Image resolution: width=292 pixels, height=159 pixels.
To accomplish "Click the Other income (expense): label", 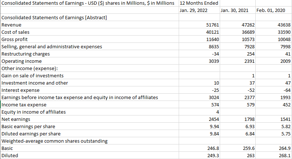I will (x=30, y=69).
